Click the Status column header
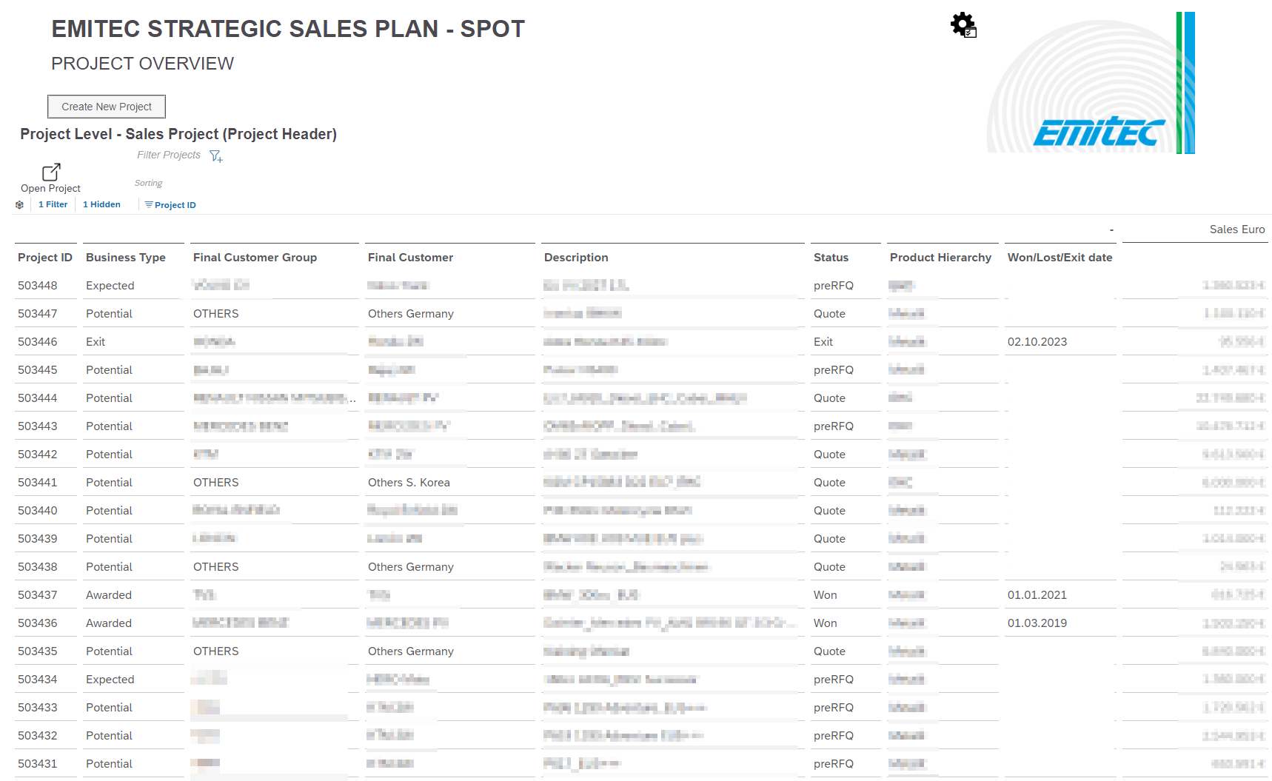 (831, 258)
